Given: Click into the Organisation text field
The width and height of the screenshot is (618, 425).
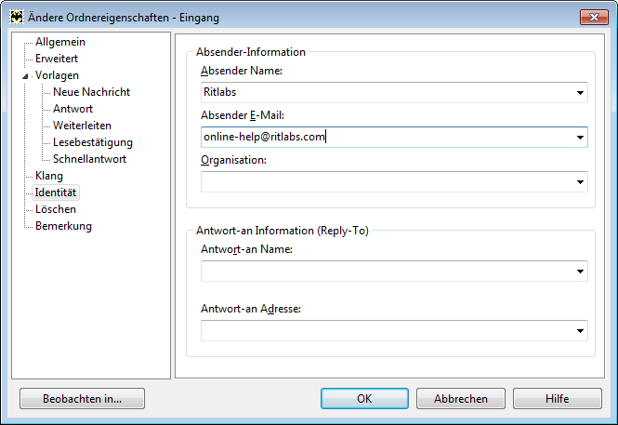Looking at the screenshot, I should click(387, 181).
